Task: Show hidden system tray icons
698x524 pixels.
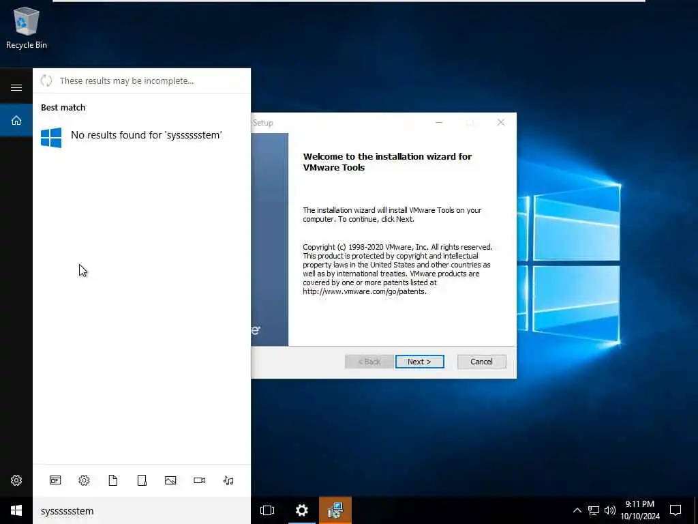Action: [x=577, y=510]
